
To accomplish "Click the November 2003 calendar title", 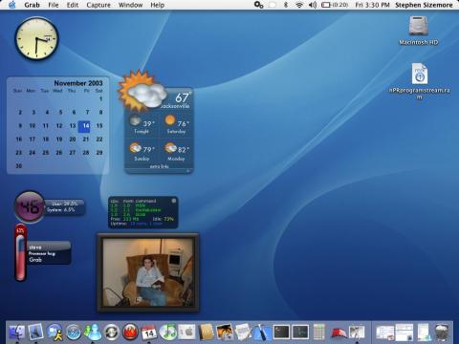I will tap(78, 83).
